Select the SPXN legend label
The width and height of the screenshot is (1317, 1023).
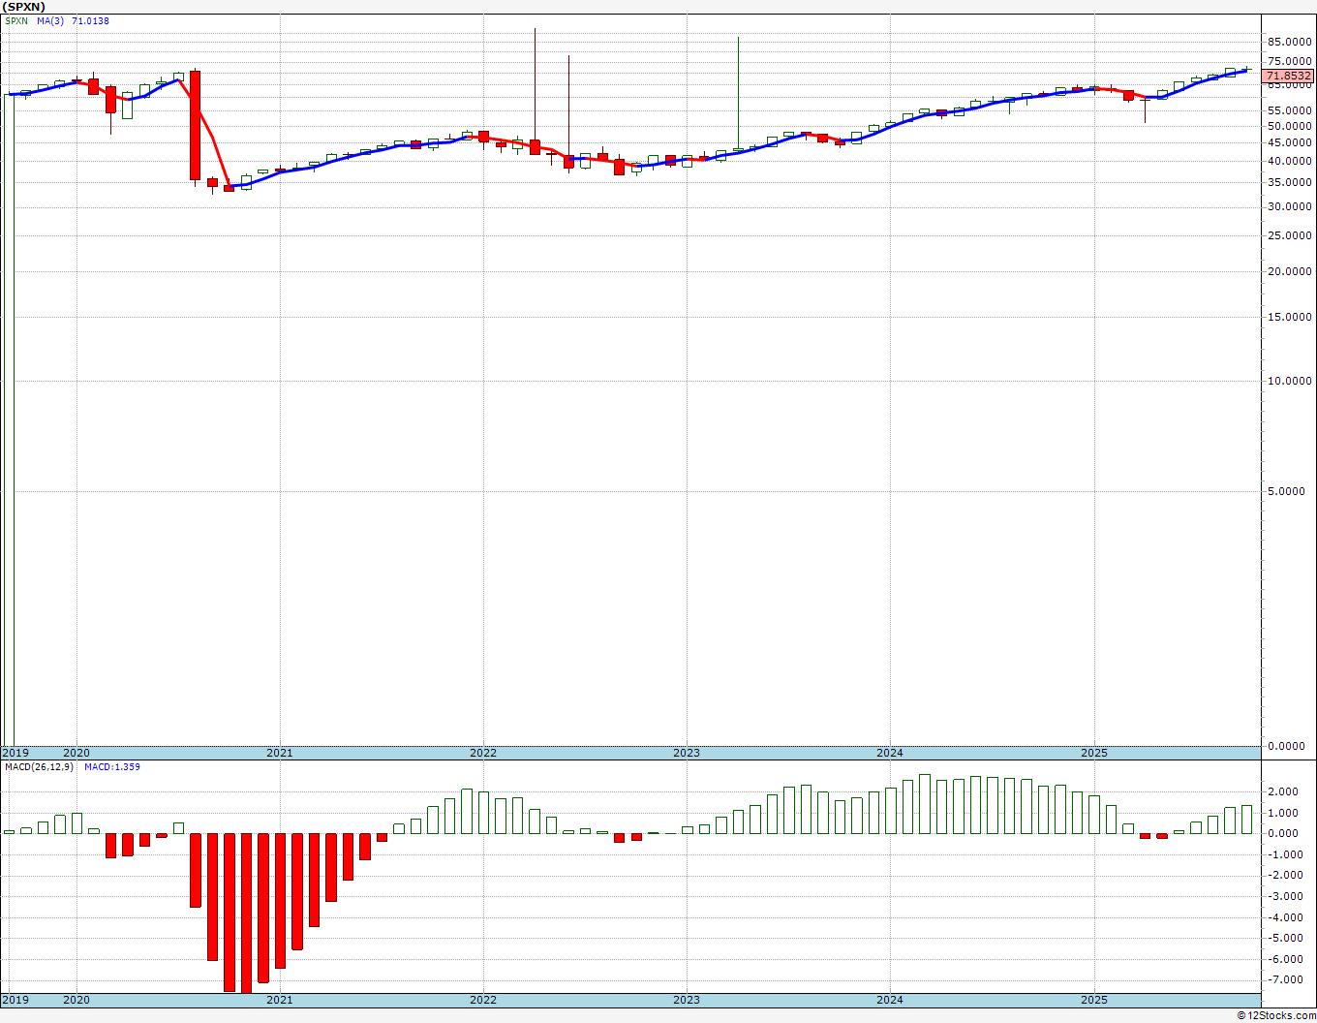point(16,21)
